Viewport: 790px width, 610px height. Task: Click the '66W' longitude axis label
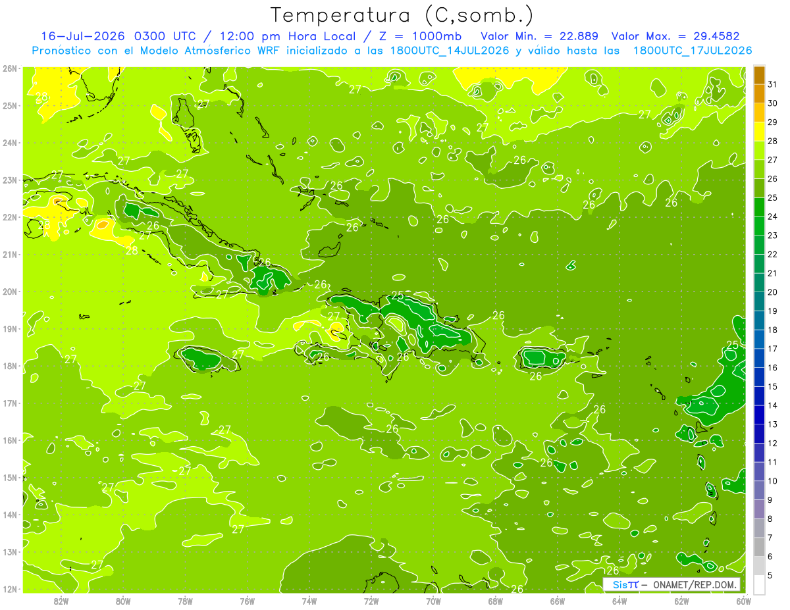(x=557, y=601)
